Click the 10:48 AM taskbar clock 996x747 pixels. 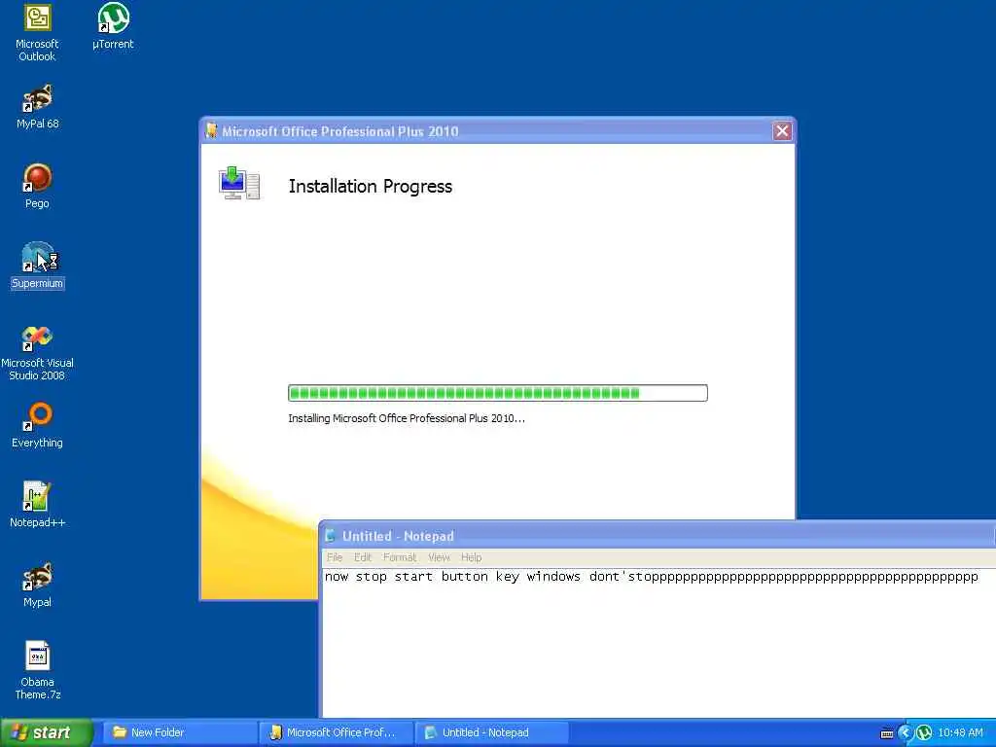[x=960, y=732]
